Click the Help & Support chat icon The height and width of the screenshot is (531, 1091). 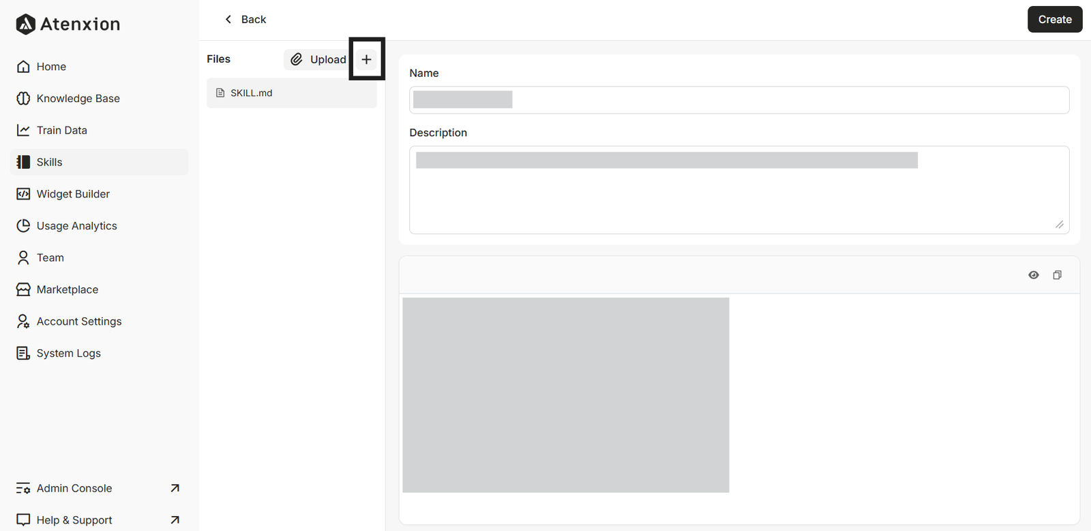23,520
